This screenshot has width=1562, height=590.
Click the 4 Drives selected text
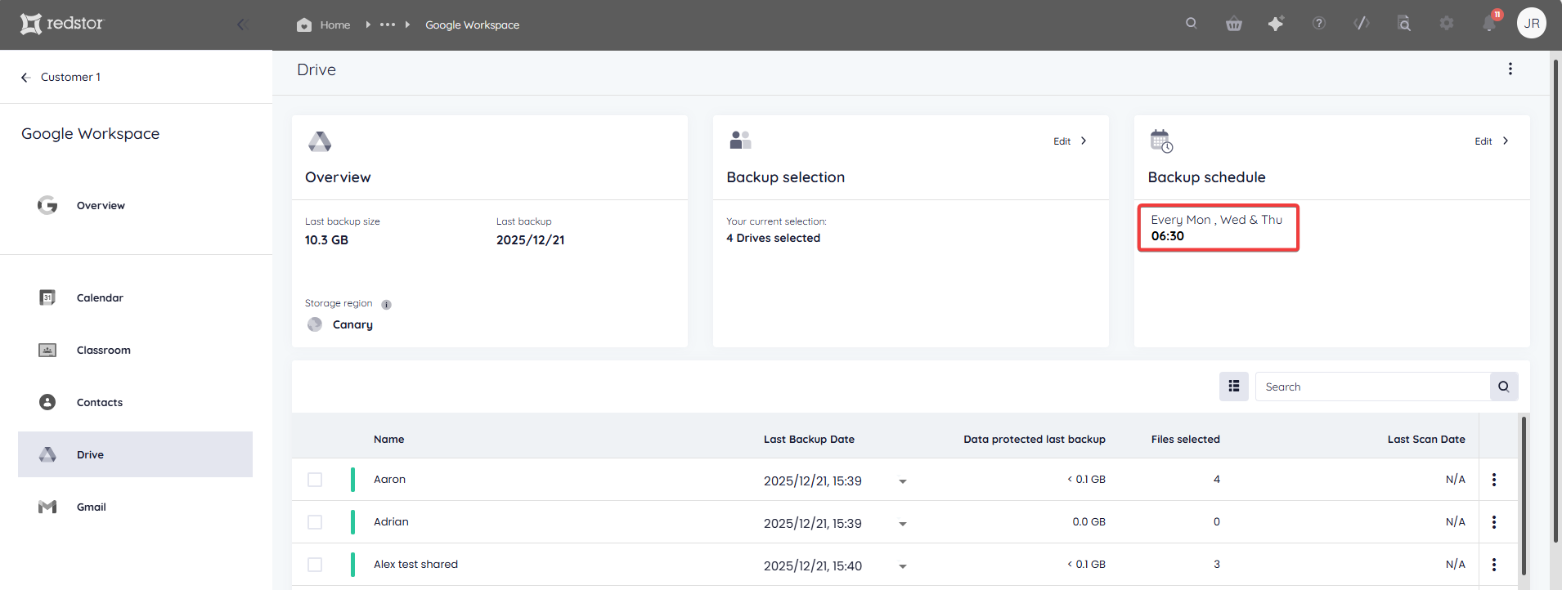[773, 238]
